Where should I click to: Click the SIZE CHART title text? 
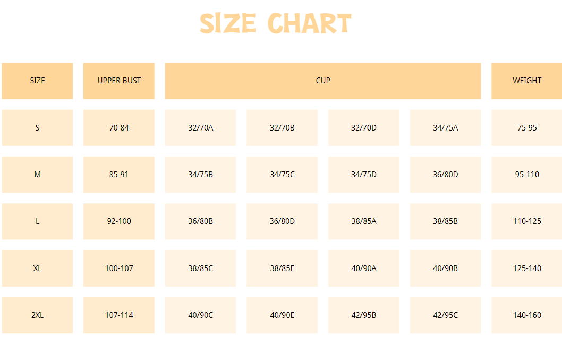(276, 23)
